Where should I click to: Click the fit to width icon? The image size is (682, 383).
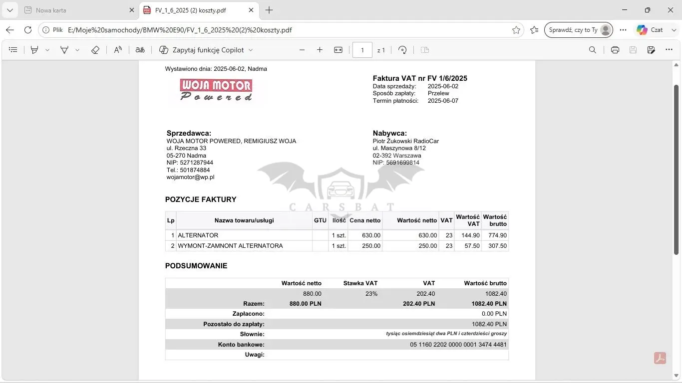point(338,50)
